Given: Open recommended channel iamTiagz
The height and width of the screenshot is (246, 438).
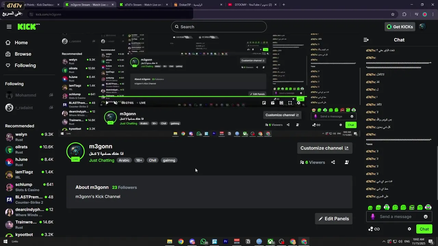Looking at the screenshot, I should pyautogui.click(x=29, y=174).
